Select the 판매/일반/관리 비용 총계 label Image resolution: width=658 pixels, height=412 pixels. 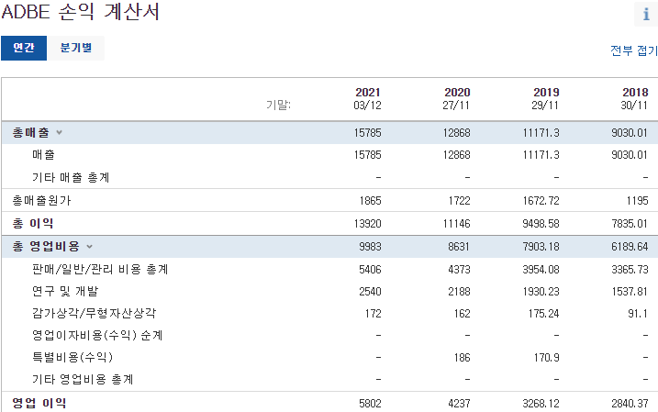pyautogui.click(x=100, y=269)
